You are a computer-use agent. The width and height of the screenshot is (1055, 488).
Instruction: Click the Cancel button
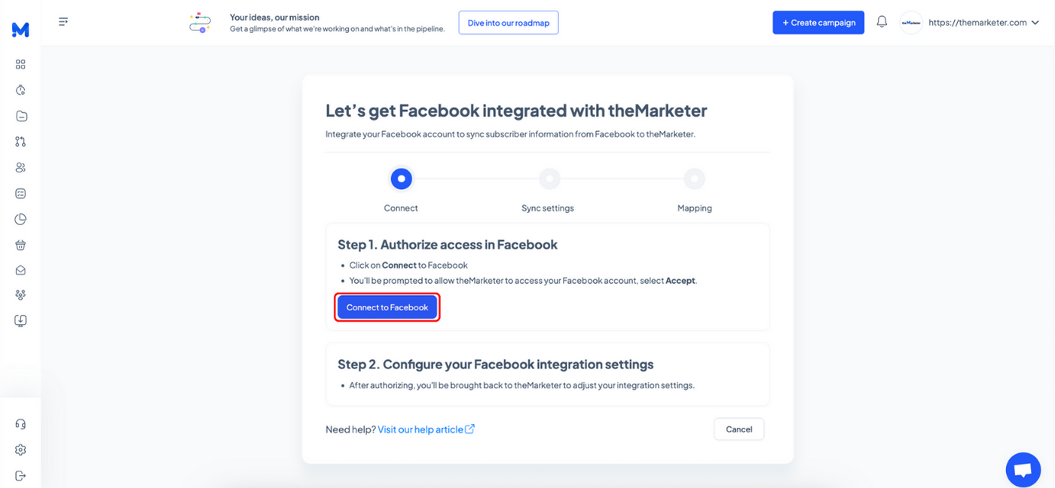pos(738,429)
